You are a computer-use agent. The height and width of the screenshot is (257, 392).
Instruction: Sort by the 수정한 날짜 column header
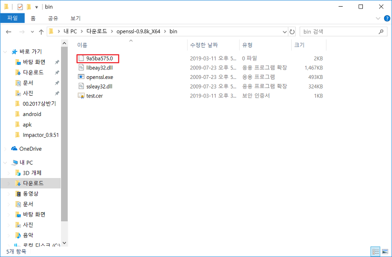204,45
